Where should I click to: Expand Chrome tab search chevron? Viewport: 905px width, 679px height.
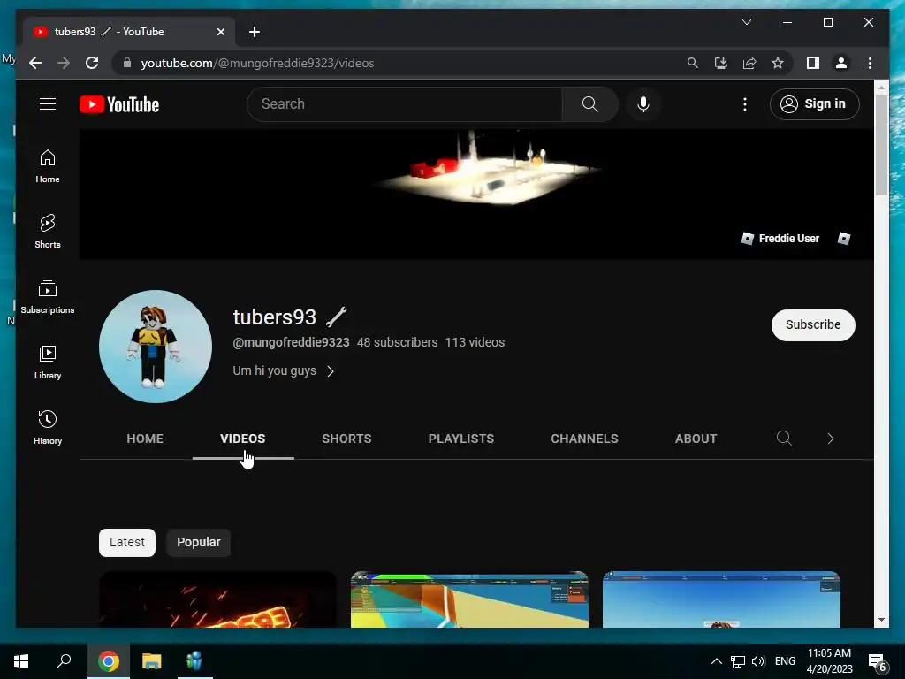click(746, 22)
